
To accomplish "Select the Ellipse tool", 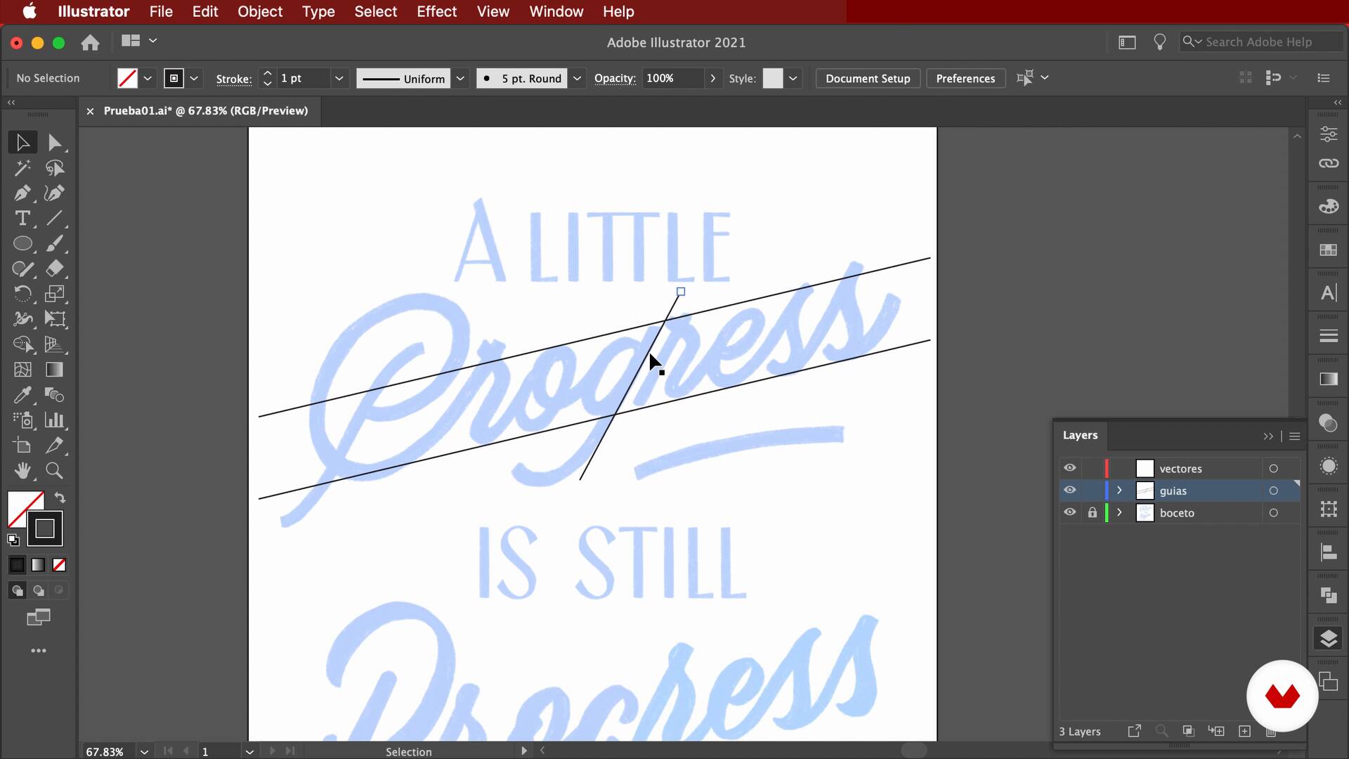I will tap(22, 244).
